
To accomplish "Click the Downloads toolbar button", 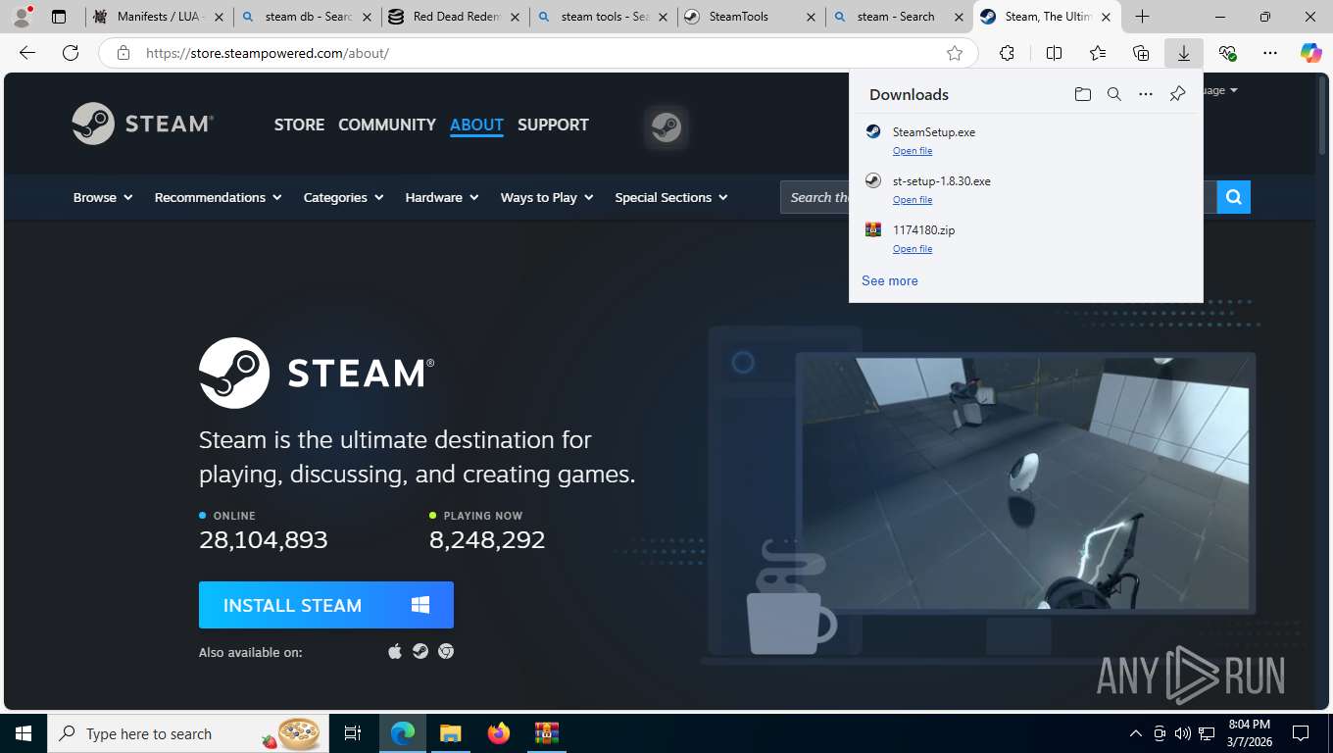I will (x=1184, y=53).
